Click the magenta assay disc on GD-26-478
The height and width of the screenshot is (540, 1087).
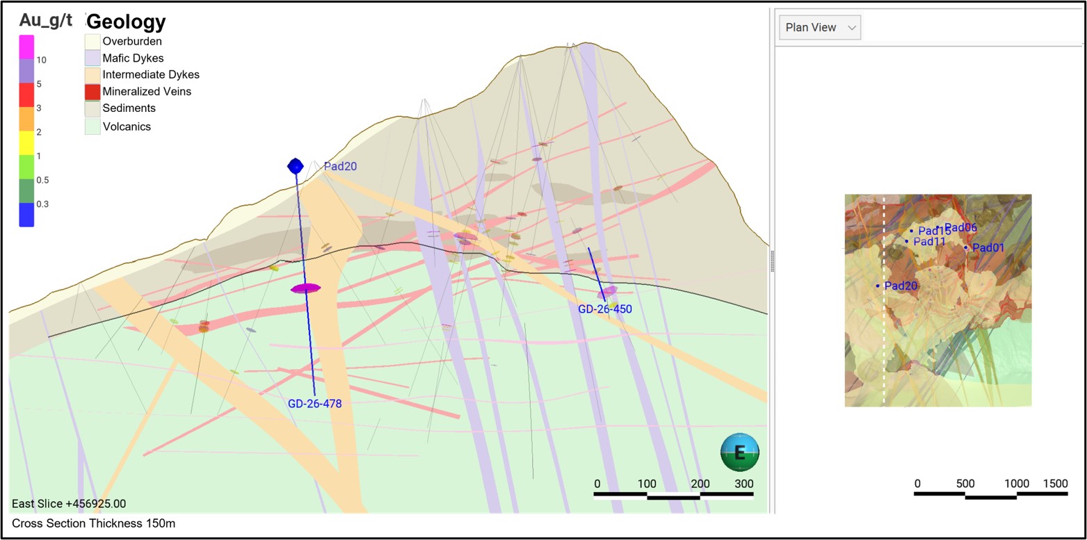point(305,288)
